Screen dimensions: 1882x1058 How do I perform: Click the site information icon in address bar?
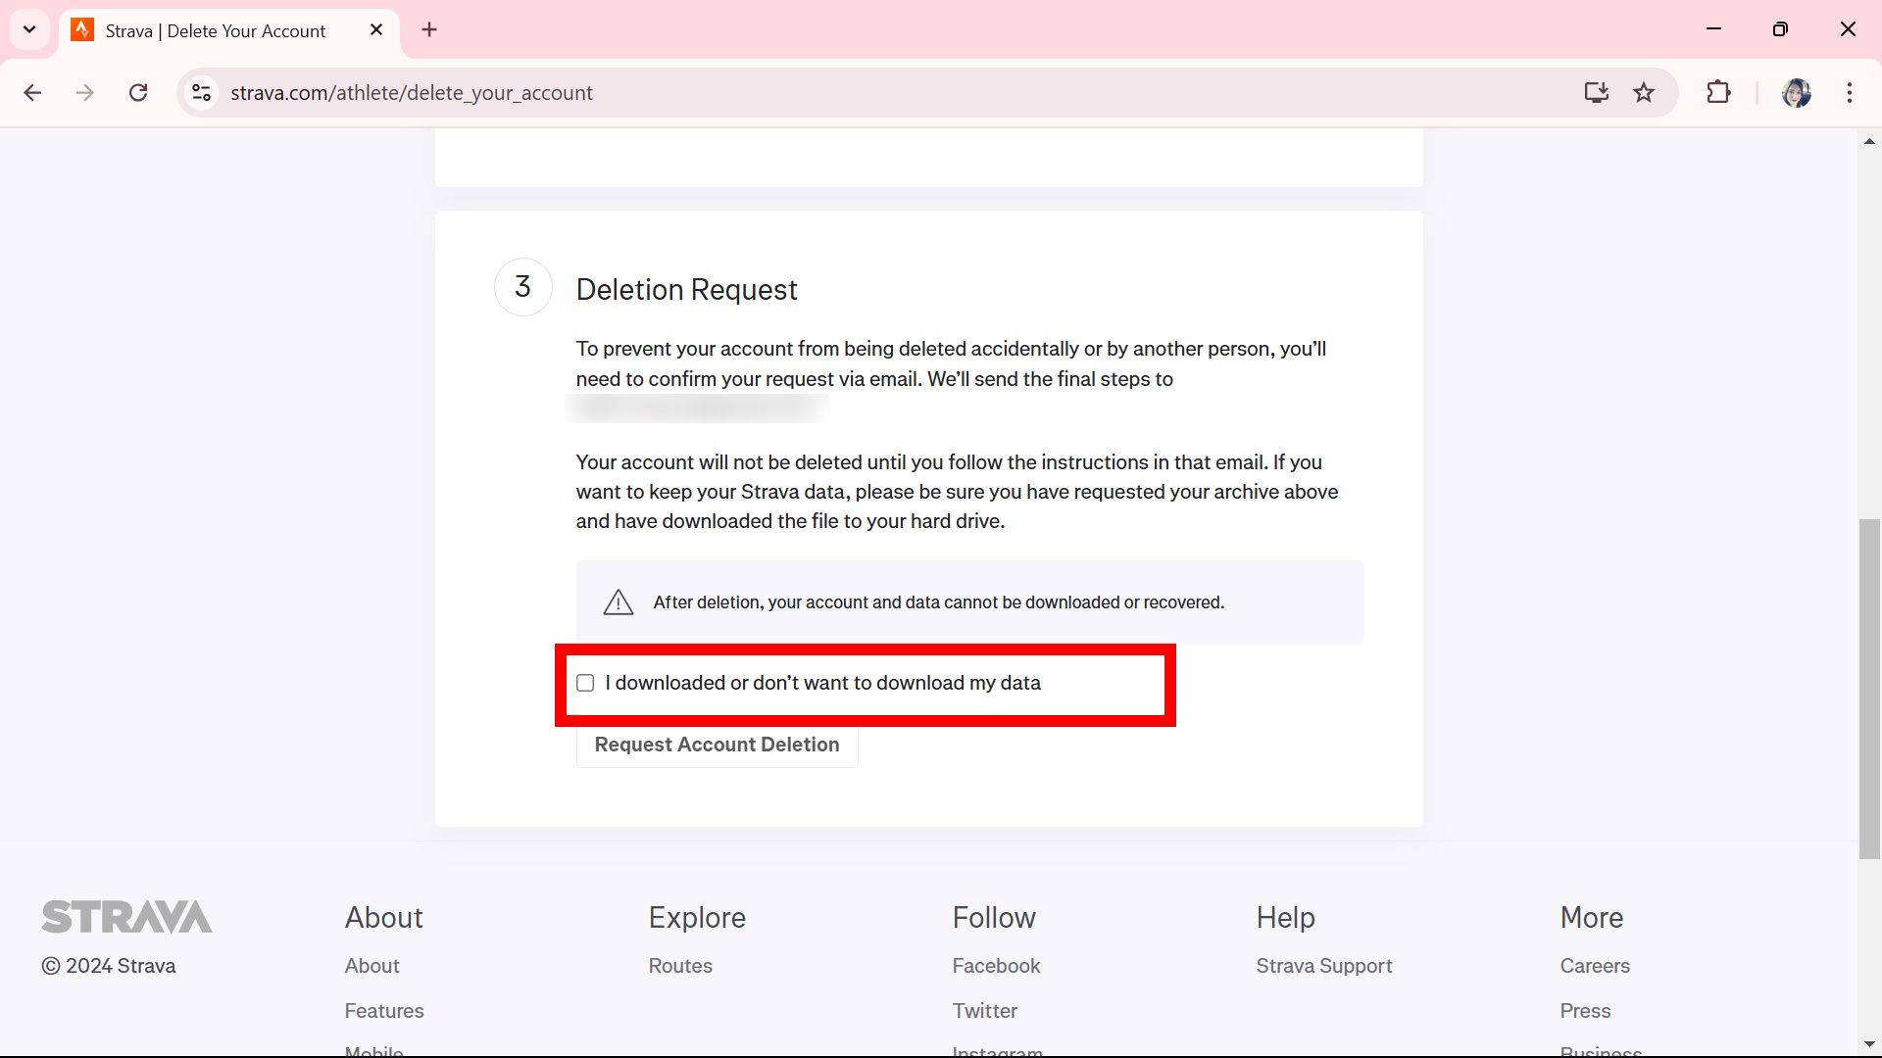click(201, 92)
